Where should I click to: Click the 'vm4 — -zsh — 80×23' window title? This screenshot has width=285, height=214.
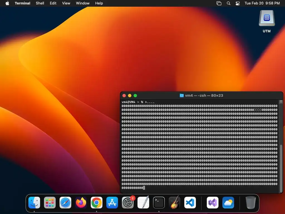click(204, 96)
